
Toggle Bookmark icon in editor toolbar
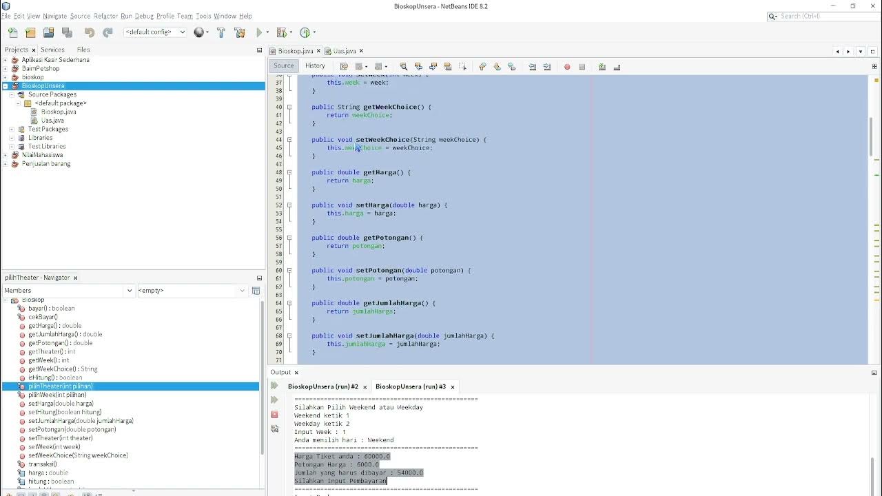pyautogui.click(x=511, y=67)
